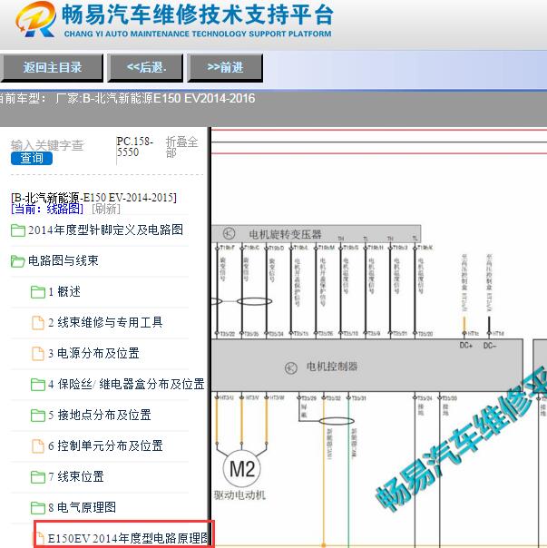Click the 返回主目录 button
547x548 pixels.
[x=52, y=67]
